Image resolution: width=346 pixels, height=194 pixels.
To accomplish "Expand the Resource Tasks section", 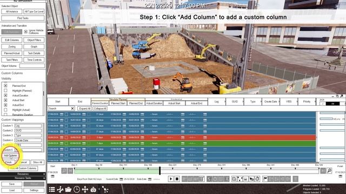I will click(x=23, y=178).
